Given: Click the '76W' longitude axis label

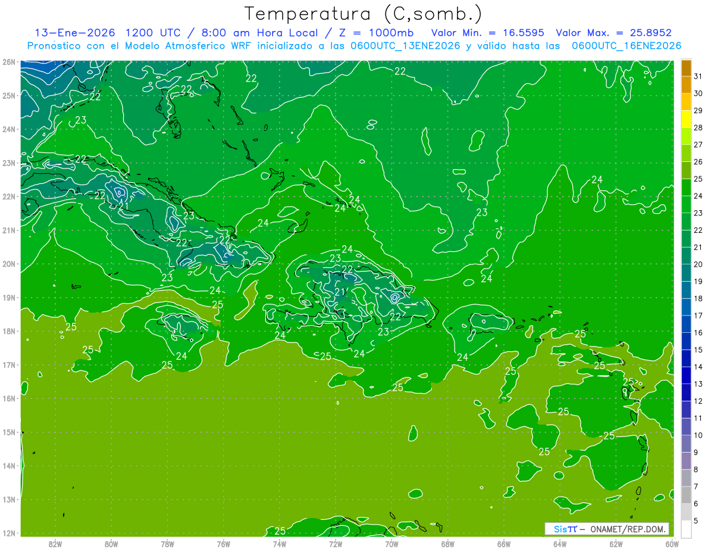Looking at the screenshot, I should coord(224,544).
